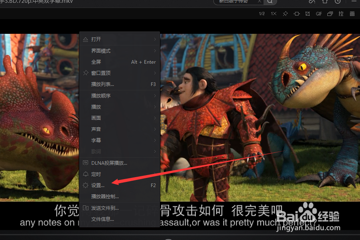
Task: Open 文件信息... menu entry
Action: [x=120, y=219]
